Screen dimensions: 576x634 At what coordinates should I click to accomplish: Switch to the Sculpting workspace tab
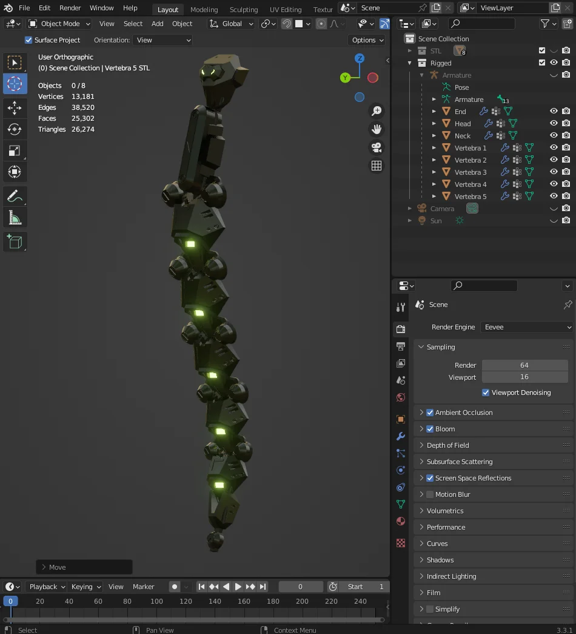[x=244, y=9]
